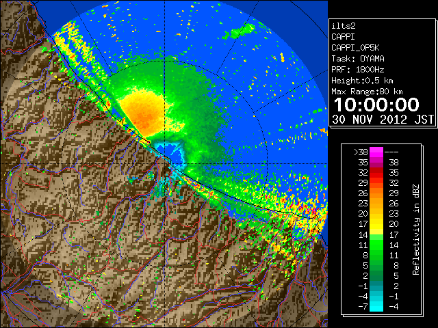The height and width of the screenshot is (328, 438).
Task: Pick the bright green 11–14 dBZ band
Action: pos(376,245)
